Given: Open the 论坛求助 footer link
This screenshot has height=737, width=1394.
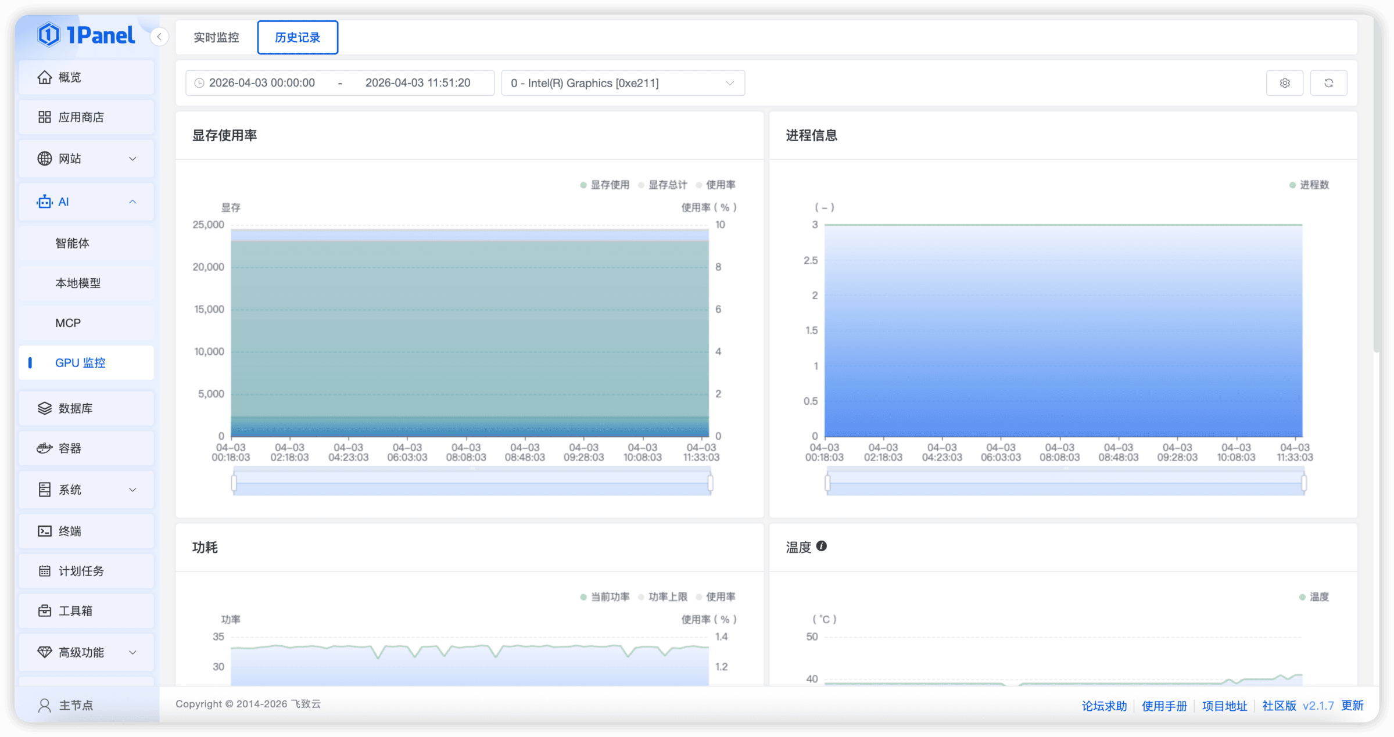Looking at the screenshot, I should click(1103, 706).
